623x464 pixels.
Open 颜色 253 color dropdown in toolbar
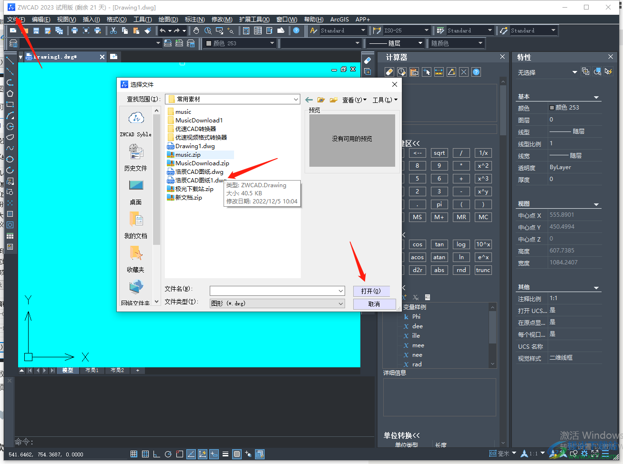[x=272, y=43]
